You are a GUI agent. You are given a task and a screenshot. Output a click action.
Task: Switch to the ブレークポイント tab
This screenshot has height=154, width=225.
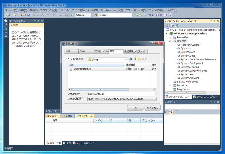tap(84, 143)
